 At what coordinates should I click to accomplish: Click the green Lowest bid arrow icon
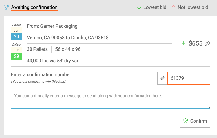click(139, 7)
